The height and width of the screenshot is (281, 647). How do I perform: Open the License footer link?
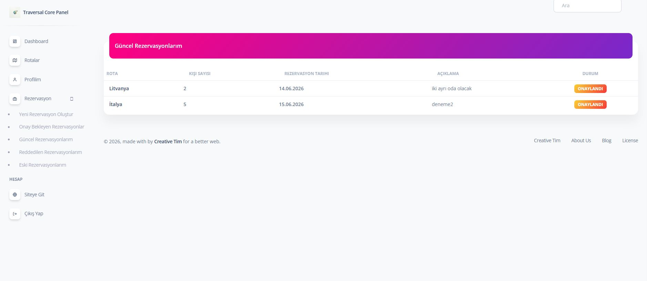coord(630,140)
